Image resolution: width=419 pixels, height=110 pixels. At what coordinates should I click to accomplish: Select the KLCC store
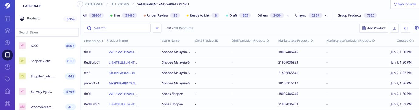pos(47,46)
